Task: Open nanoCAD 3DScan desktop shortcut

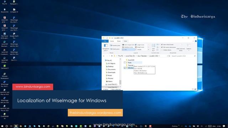Action: click(x=5, y=60)
